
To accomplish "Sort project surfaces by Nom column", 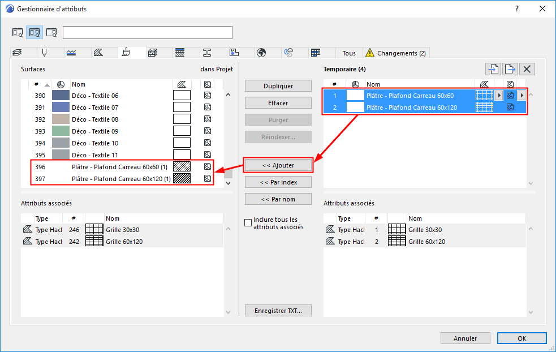I will click(121, 84).
